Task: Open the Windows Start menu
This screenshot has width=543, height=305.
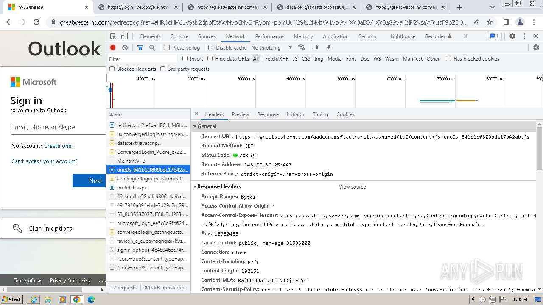Action: (x=11, y=299)
